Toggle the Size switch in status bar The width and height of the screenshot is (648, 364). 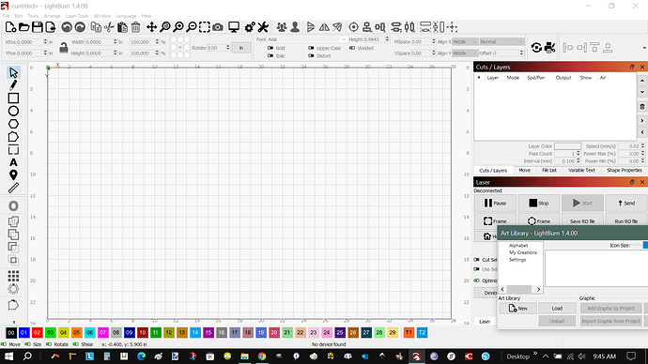[x=27, y=344]
